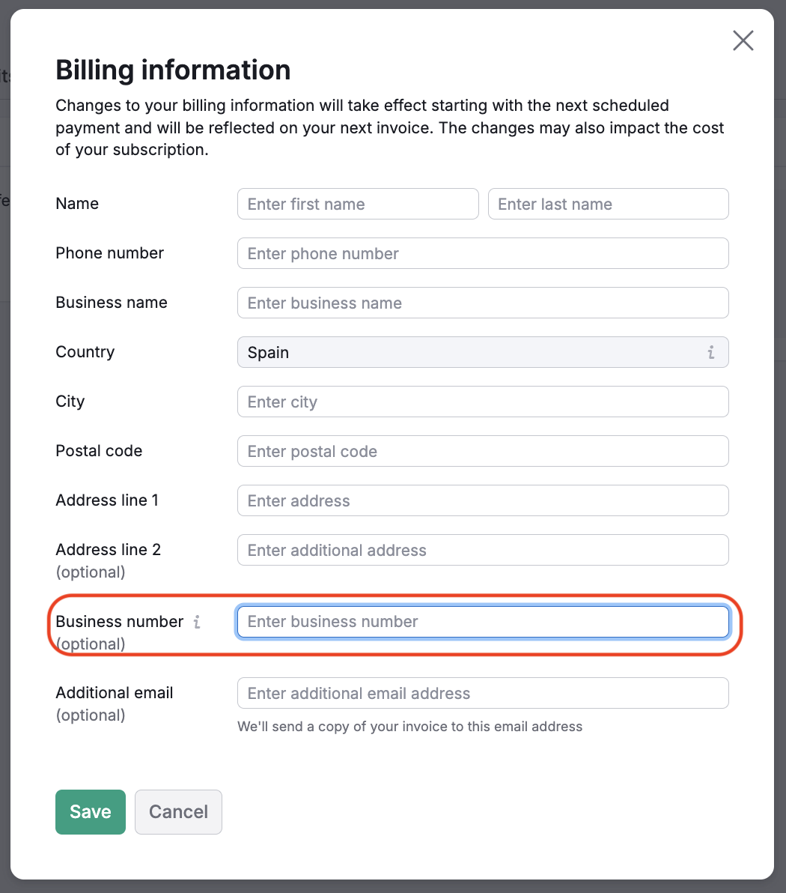Cancel editing the billing information
This screenshot has width=786, height=893.
(178, 811)
